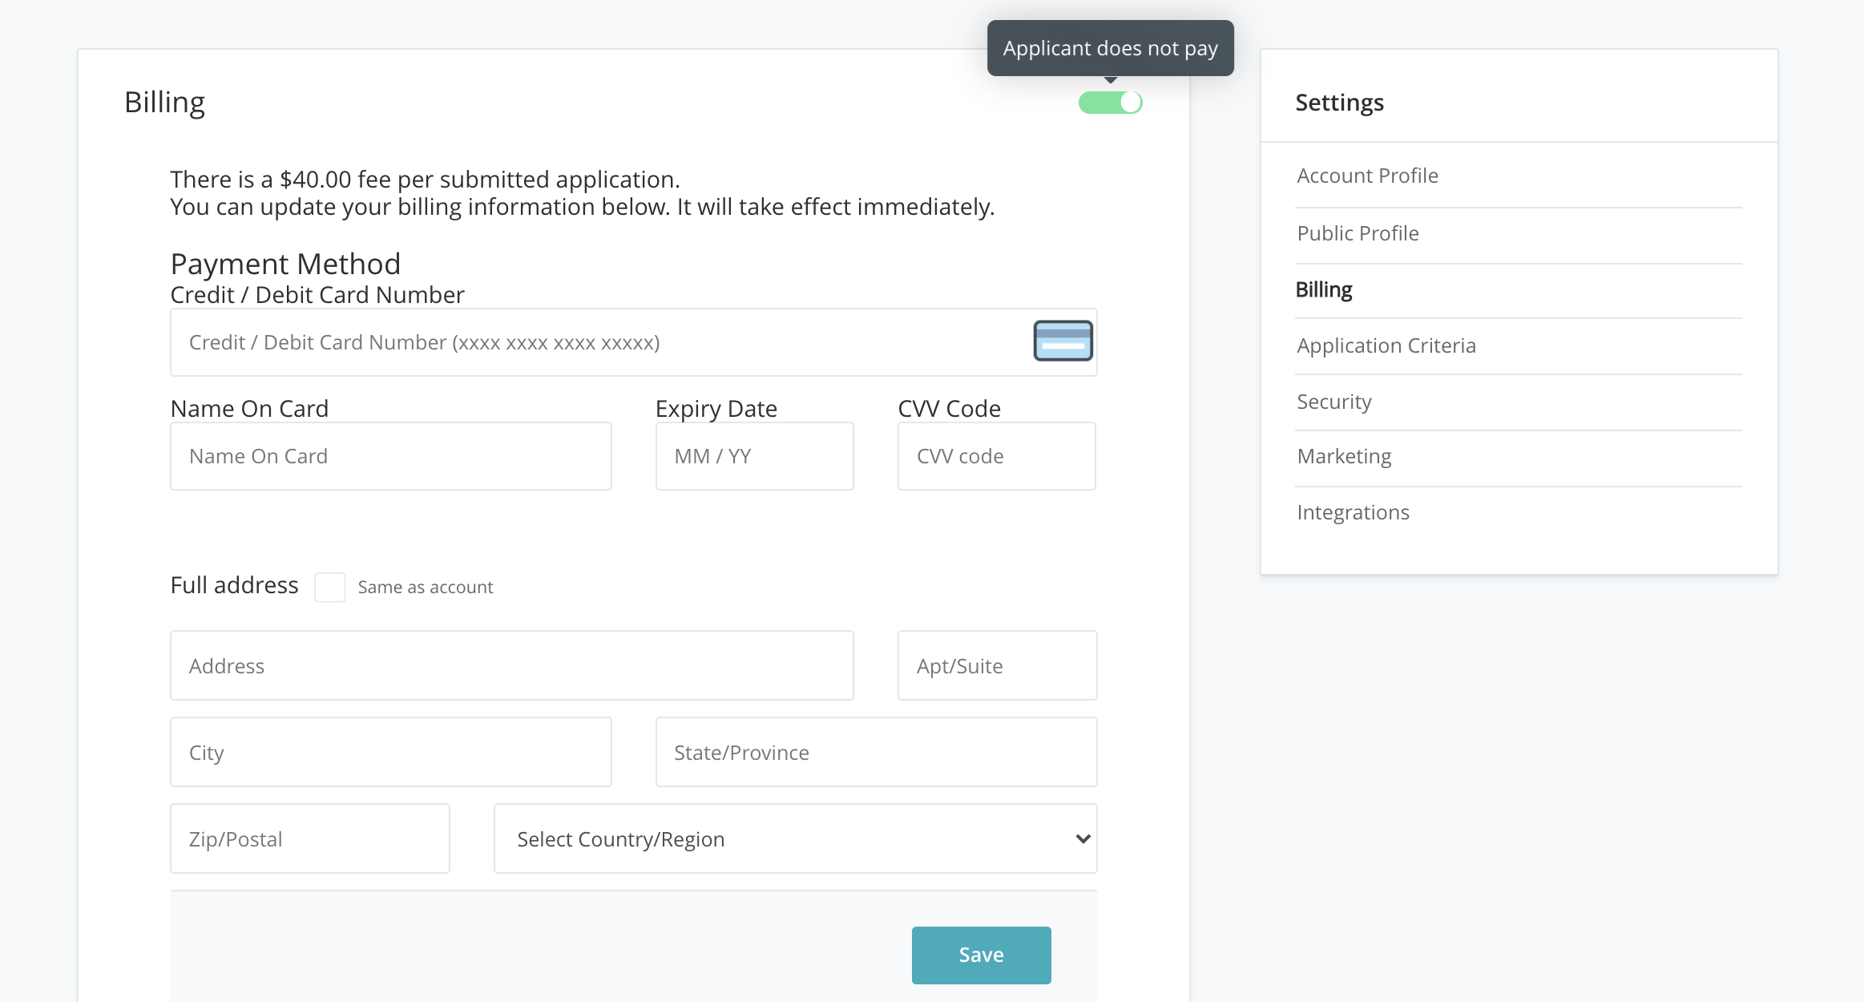Select Billing in the Settings menu
The image size is (1864, 1002).
pyautogui.click(x=1324, y=289)
